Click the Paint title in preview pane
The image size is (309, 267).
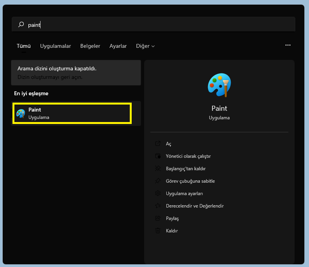click(219, 108)
